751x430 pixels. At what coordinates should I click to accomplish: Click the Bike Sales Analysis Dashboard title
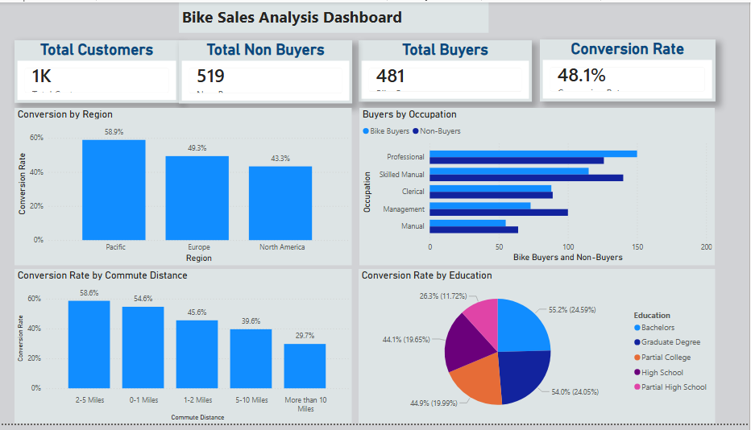point(292,18)
